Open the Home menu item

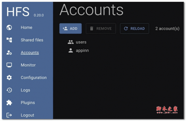26,27
